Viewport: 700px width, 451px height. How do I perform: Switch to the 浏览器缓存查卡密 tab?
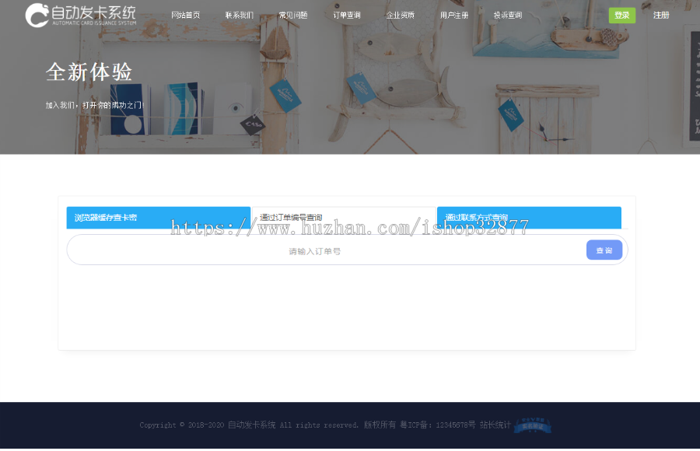click(x=158, y=218)
